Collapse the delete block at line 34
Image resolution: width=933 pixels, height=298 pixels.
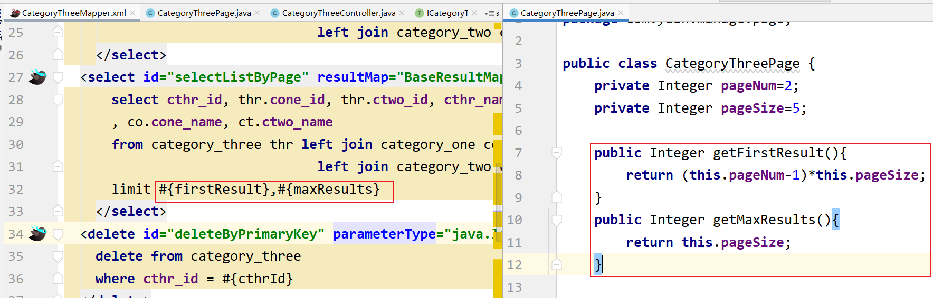coord(58,234)
